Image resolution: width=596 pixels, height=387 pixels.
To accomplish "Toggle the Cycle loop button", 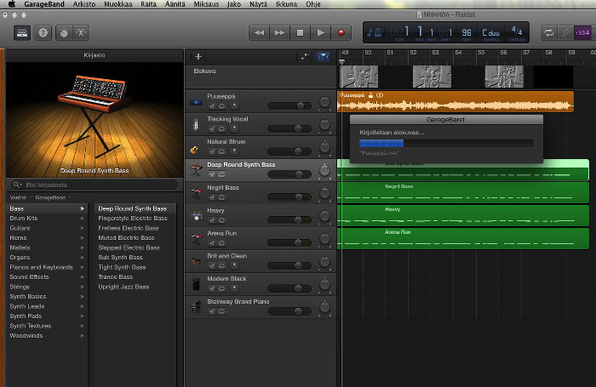I will (x=549, y=33).
